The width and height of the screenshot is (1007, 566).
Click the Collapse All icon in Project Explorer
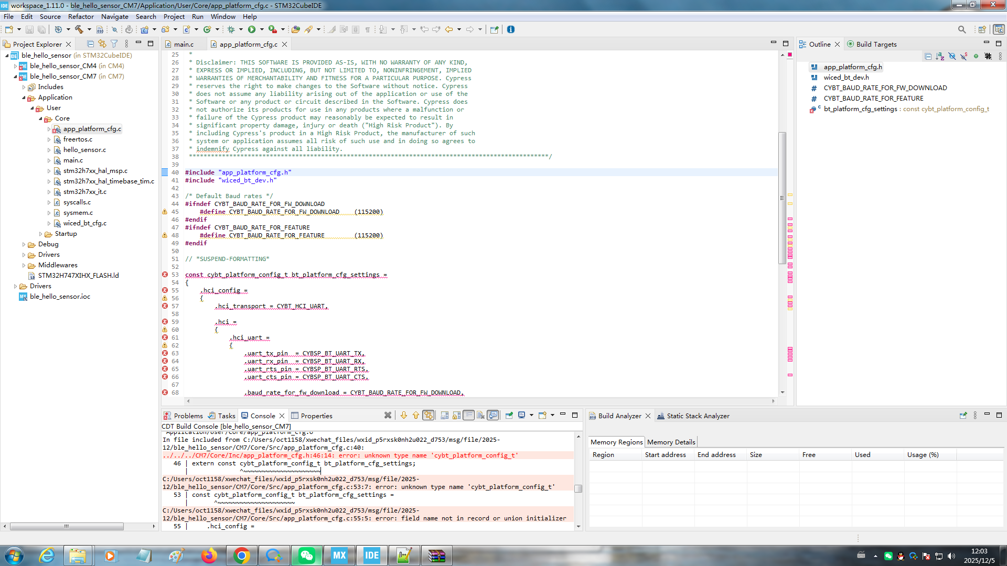(x=90, y=44)
